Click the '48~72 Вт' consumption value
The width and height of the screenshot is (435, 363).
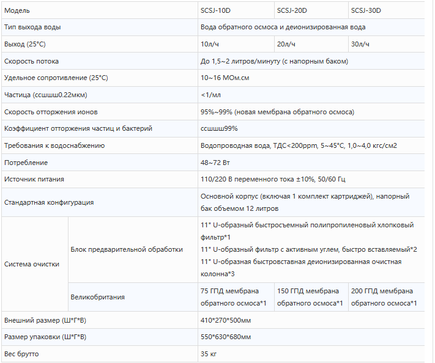216,163
